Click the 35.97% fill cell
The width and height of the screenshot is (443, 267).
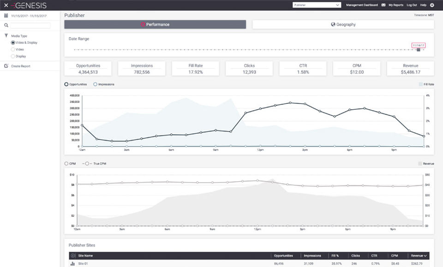click(336, 264)
